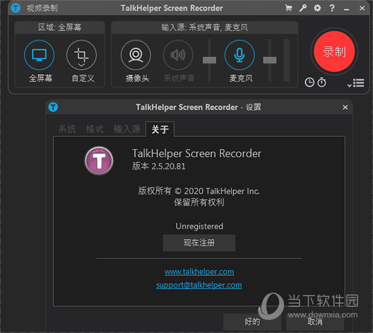
Task: Switch to the 格式 settings tab
Action: [x=95, y=129]
